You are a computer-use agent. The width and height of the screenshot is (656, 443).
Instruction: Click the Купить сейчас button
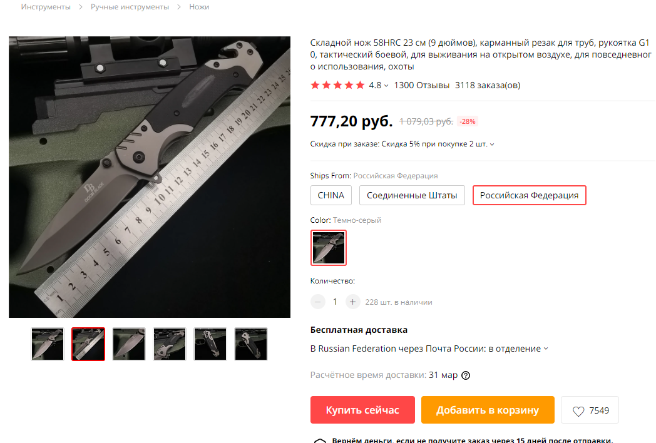pyautogui.click(x=362, y=410)
